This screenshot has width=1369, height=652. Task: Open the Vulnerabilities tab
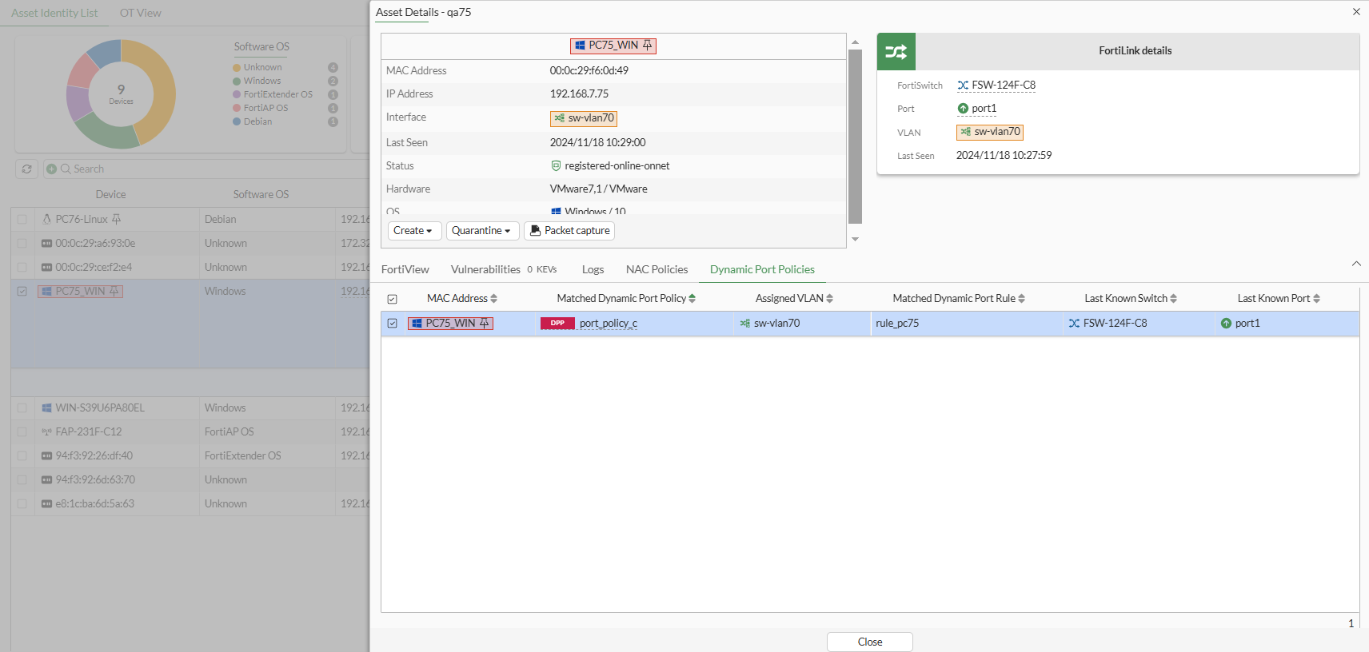point(504,270)
